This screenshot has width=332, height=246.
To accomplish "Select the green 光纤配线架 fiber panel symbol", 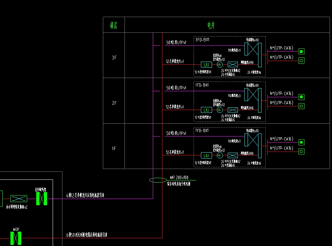I will pyautogui.click(x=42, y=199).
